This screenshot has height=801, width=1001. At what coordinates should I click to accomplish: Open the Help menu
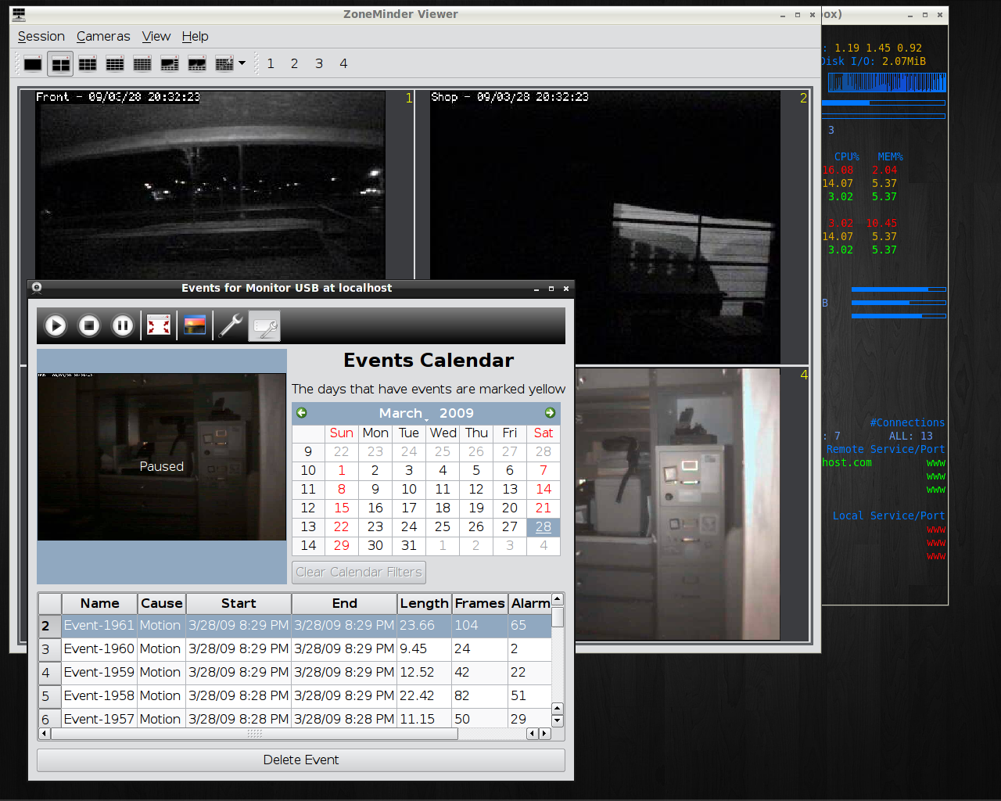click(196, 36)
